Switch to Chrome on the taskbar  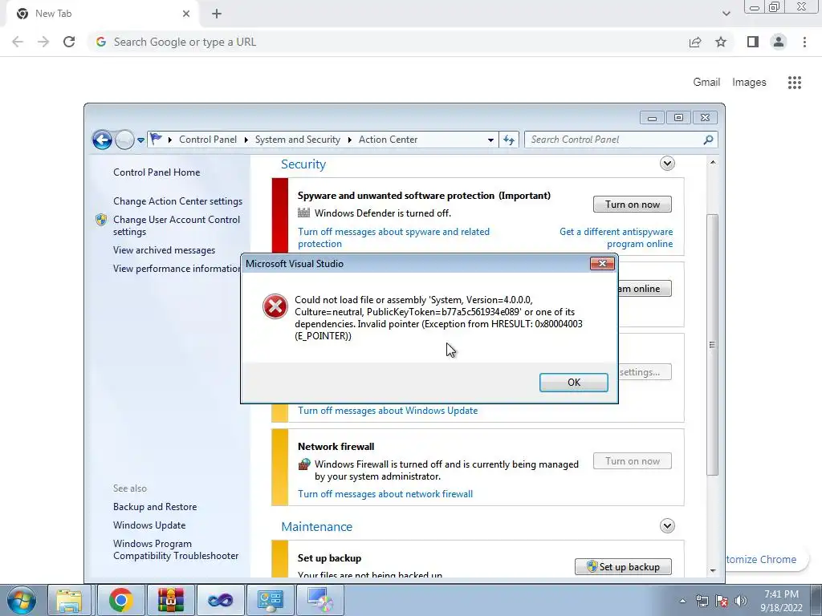click(x=120, y=600)
